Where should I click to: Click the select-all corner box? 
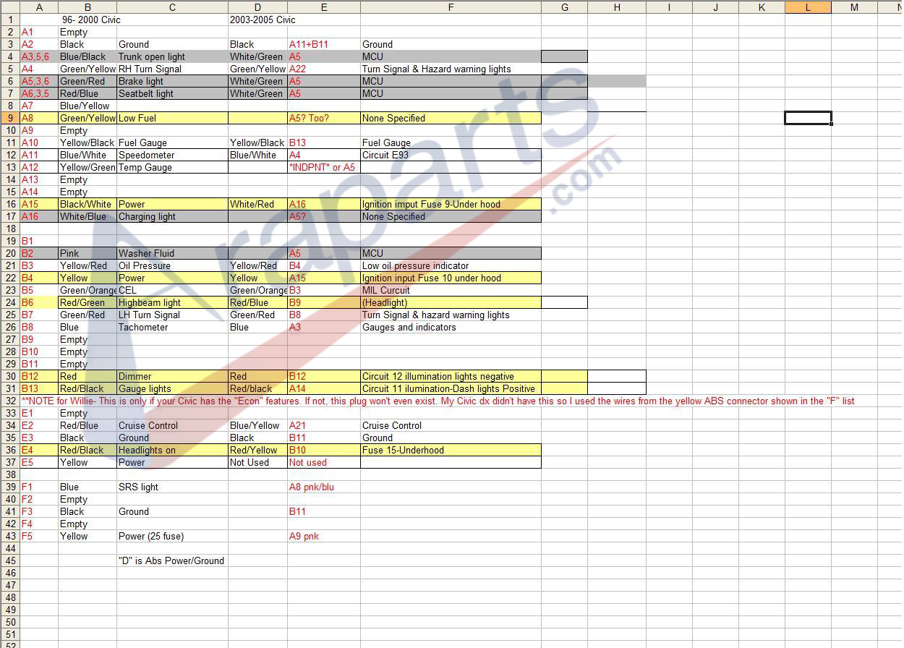point(10,7)
